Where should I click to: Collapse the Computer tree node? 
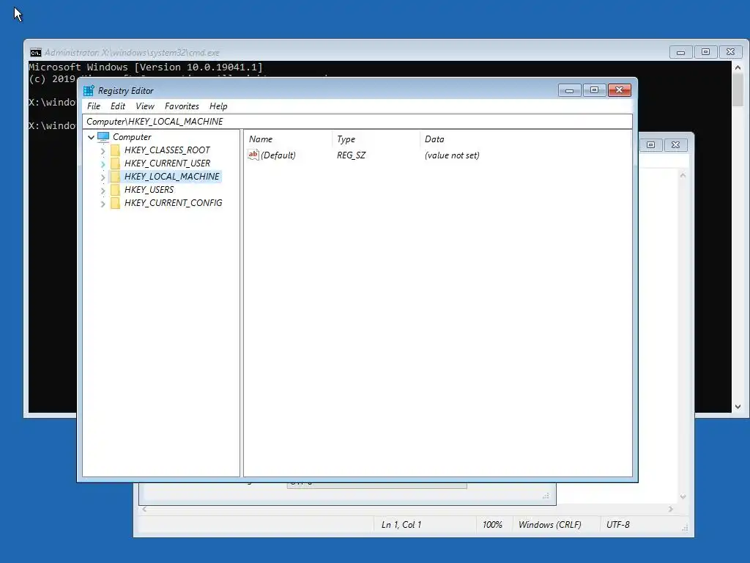[x=91, y=137]
